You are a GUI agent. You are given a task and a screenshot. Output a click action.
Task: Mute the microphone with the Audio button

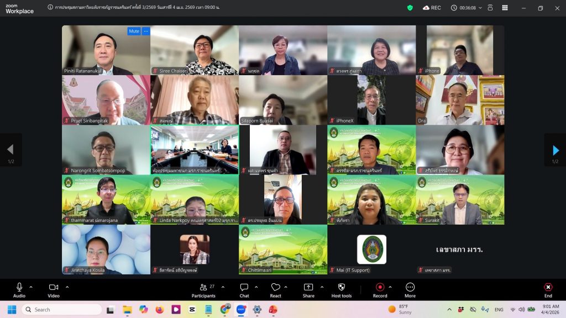pyautogui.click(x=19, y=289)
